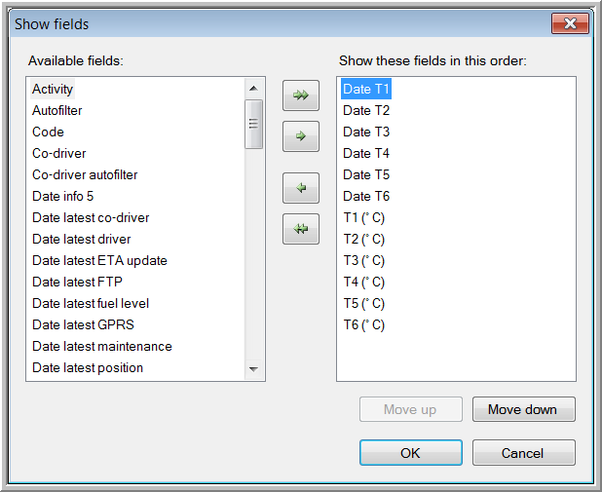Viewport: 602px width, 492px height.
Task: Select T6 (°C) in shown fields
Action: click(364, 325)
